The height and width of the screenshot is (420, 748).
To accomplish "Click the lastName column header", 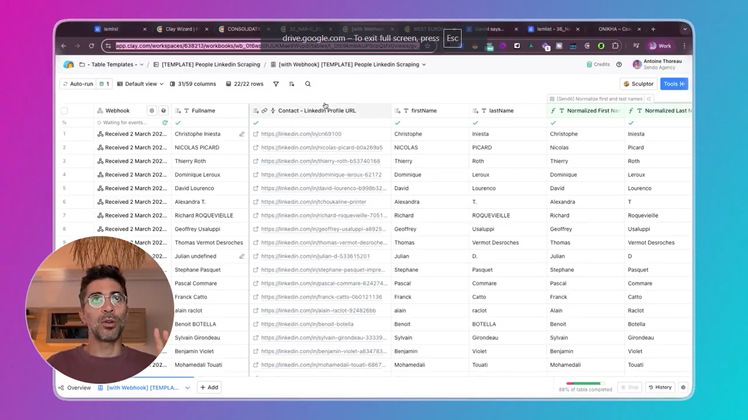I will pos(508,110).
